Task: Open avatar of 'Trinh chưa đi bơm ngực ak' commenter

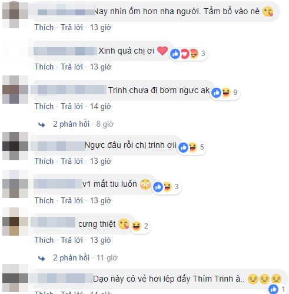Action: point(15,90)
